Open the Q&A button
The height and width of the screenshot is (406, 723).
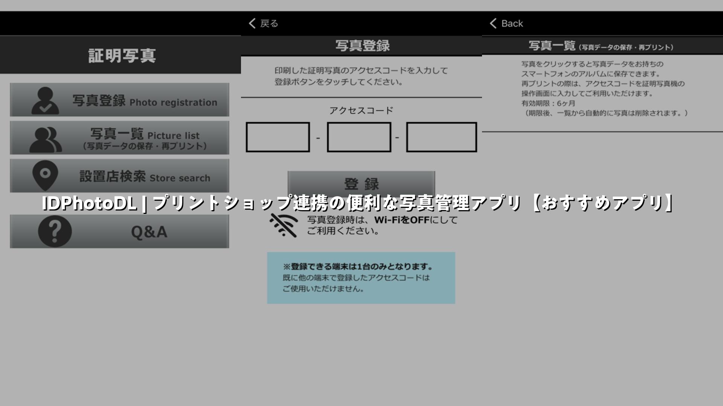pyautogui.click(x=119, y=231)
